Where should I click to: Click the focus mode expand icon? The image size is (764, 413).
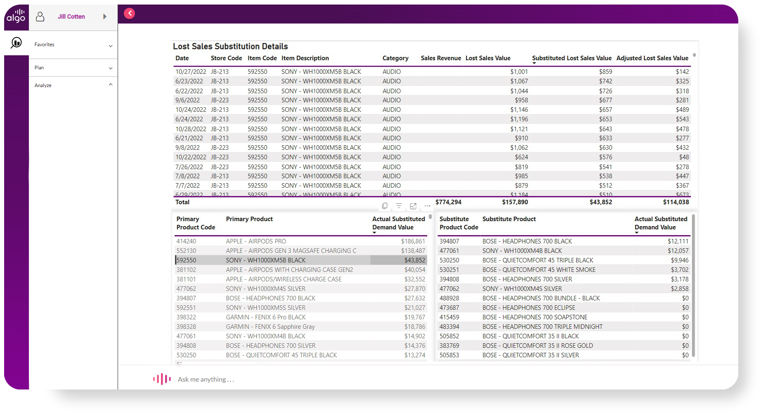click(413, 206)
